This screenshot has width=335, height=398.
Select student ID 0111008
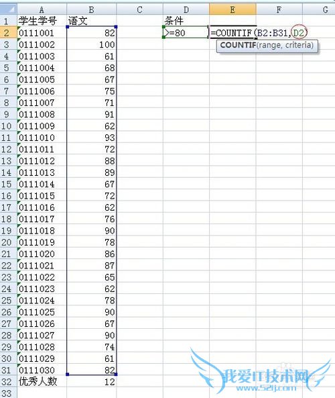tap(42, 114)
